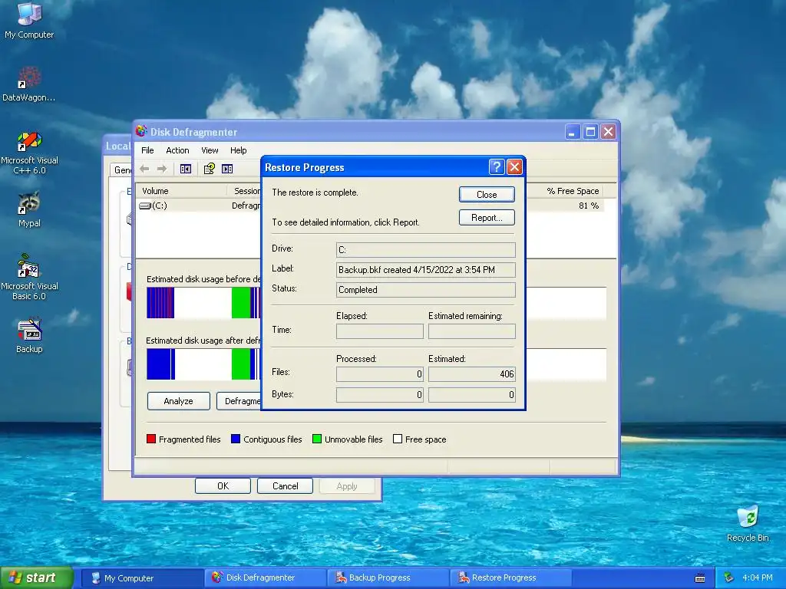Click the green Unmovable files legend swatch
The width and height of the screenshot is (786, 589).
pos(317,439)
